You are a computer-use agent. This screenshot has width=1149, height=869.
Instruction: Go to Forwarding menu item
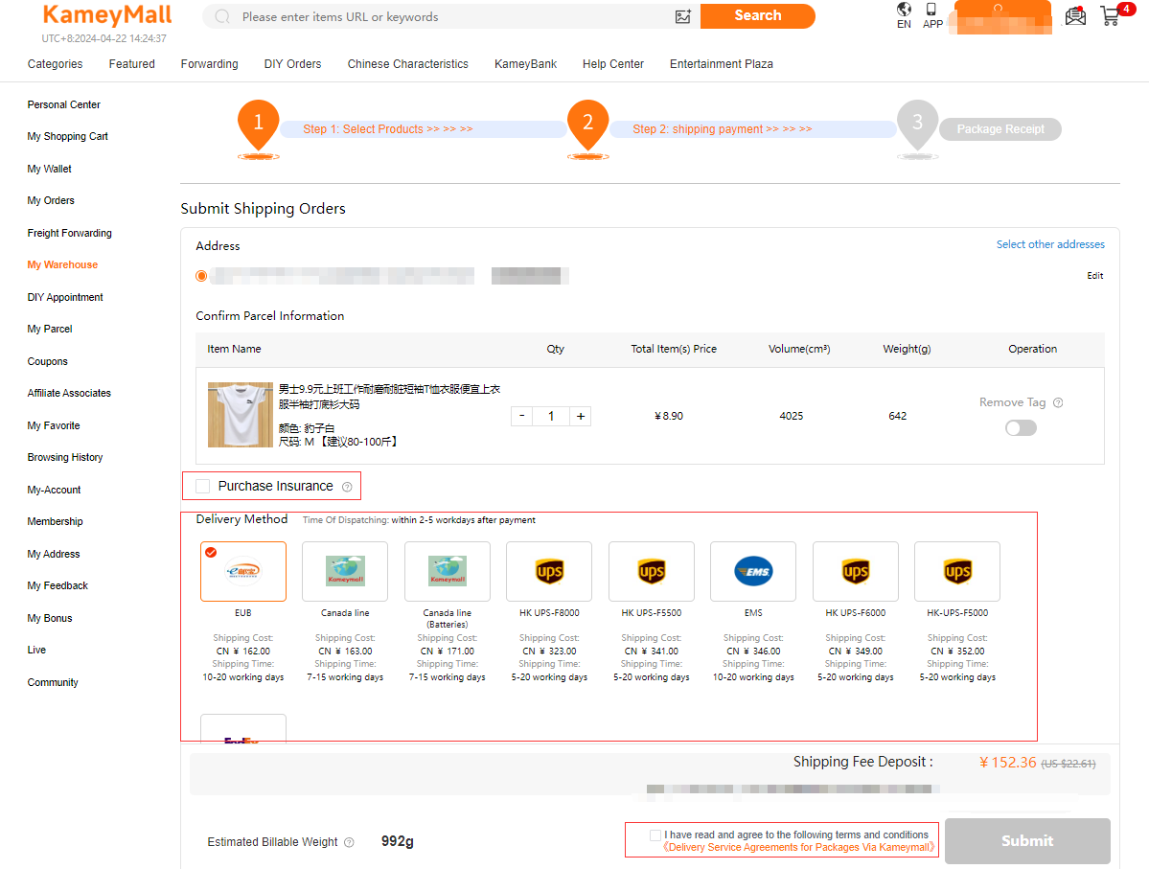210,64
